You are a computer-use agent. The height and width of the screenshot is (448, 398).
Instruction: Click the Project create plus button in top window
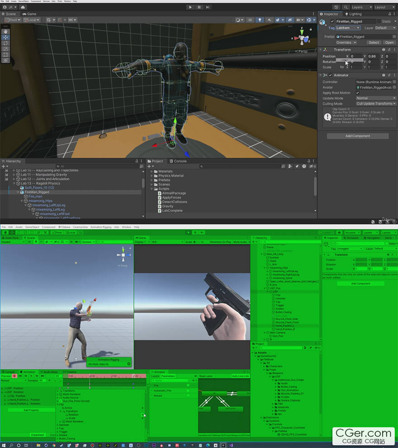click(x=150, y=166)
